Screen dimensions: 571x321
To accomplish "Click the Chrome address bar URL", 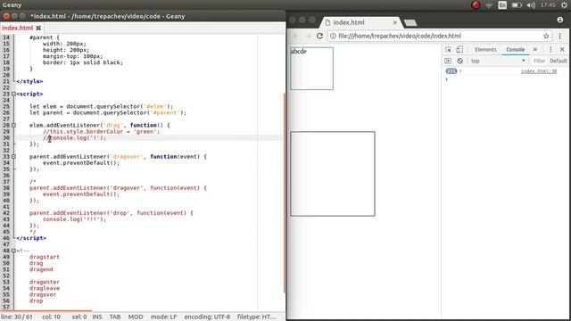I will [400, 36].
